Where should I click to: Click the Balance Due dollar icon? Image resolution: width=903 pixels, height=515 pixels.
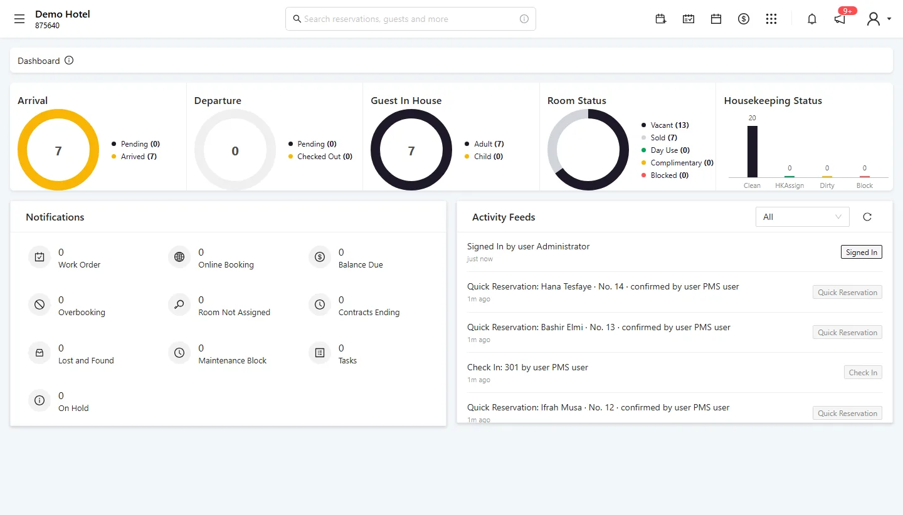pyautogui.click(x=320, y=257)
